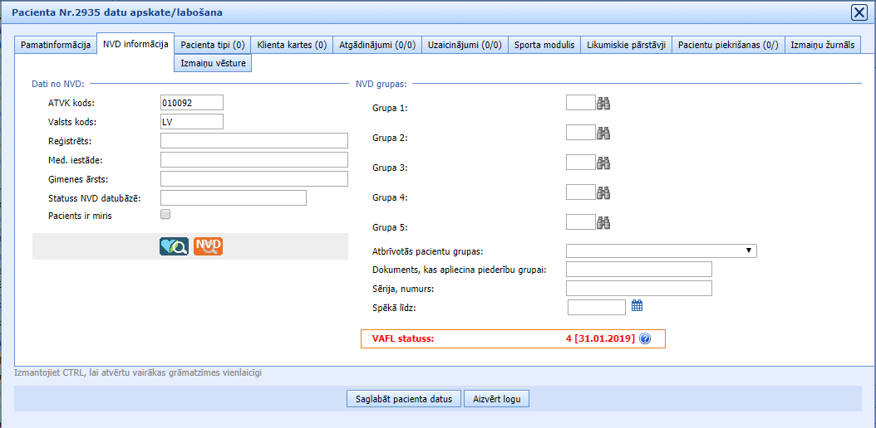Close the patient data dialog window
Viewport: 876px width, 428px height.
tap(859, 12)
